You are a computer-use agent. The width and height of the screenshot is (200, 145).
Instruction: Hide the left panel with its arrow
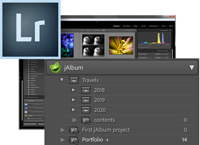[x=21, y=78]
